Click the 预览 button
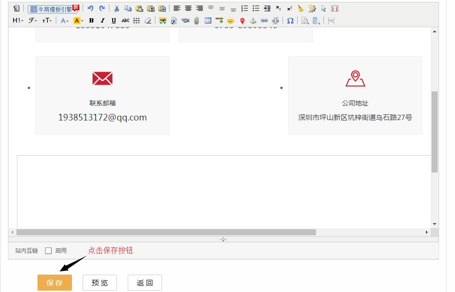This screenshot has width=455, height=292. 100,283
